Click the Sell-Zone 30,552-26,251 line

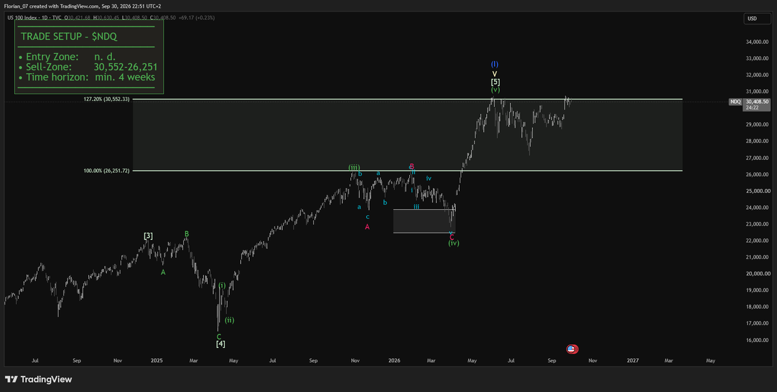point(88,67)
